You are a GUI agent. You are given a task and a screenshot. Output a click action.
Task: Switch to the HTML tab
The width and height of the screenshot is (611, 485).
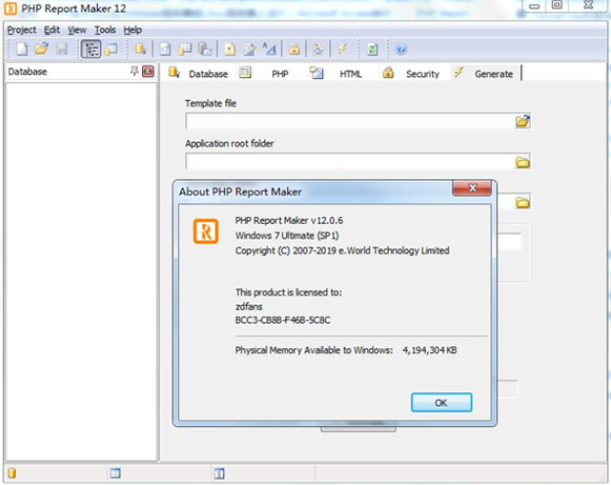pos(350,73)
